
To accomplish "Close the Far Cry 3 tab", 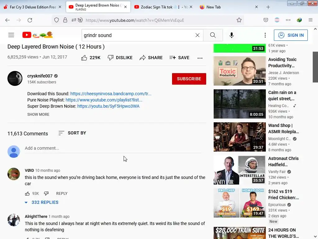I will [x=60, y=7].
